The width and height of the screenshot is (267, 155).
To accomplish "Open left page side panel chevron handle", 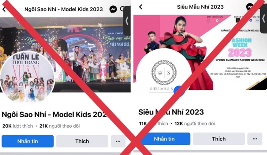I will point(127,21).
